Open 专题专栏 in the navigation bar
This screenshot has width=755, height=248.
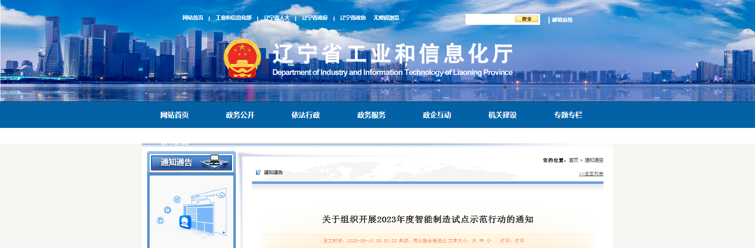(x=568, y=115)
